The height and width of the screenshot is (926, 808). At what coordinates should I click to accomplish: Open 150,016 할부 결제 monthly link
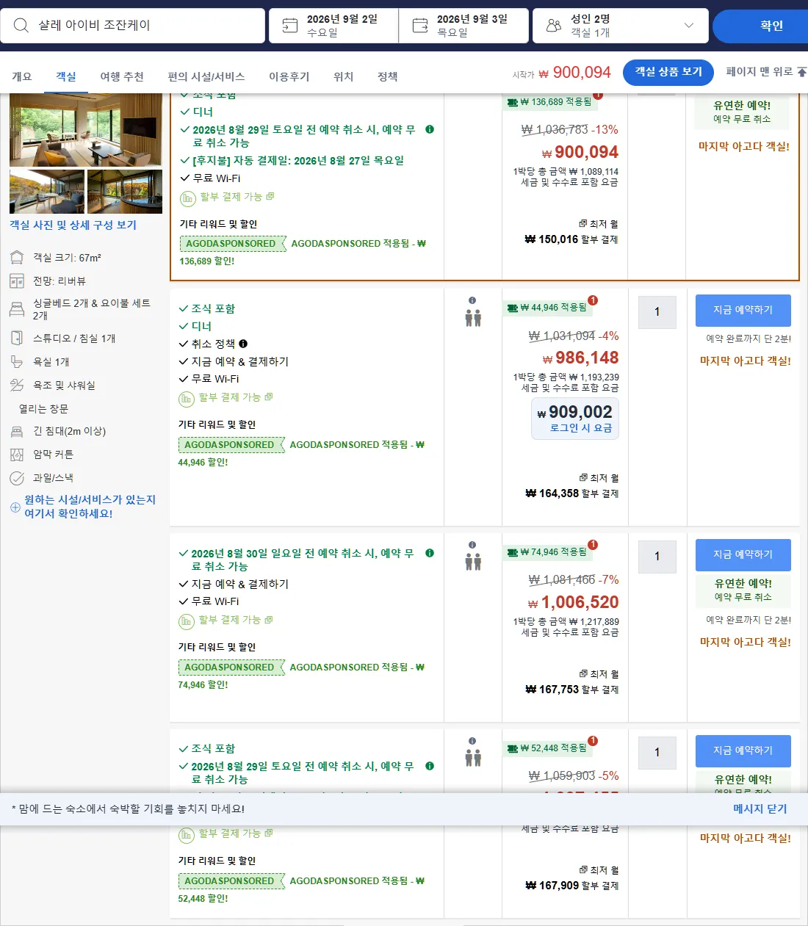(571, 239)
